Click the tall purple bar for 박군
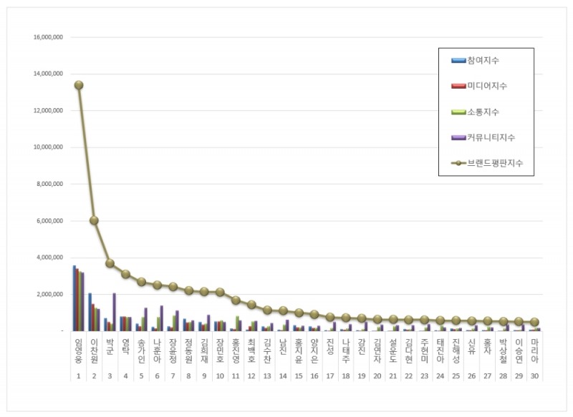 (115, 312)
